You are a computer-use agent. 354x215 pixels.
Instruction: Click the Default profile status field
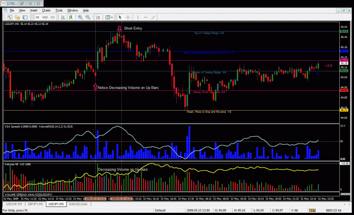(x=160, y=210)
